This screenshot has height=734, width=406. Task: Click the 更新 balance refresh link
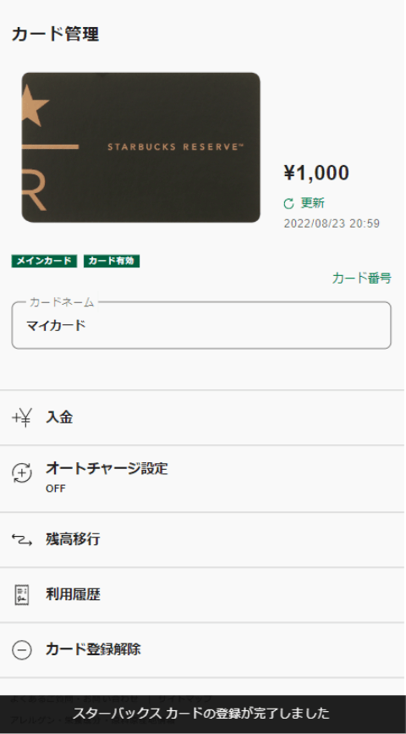312,203
